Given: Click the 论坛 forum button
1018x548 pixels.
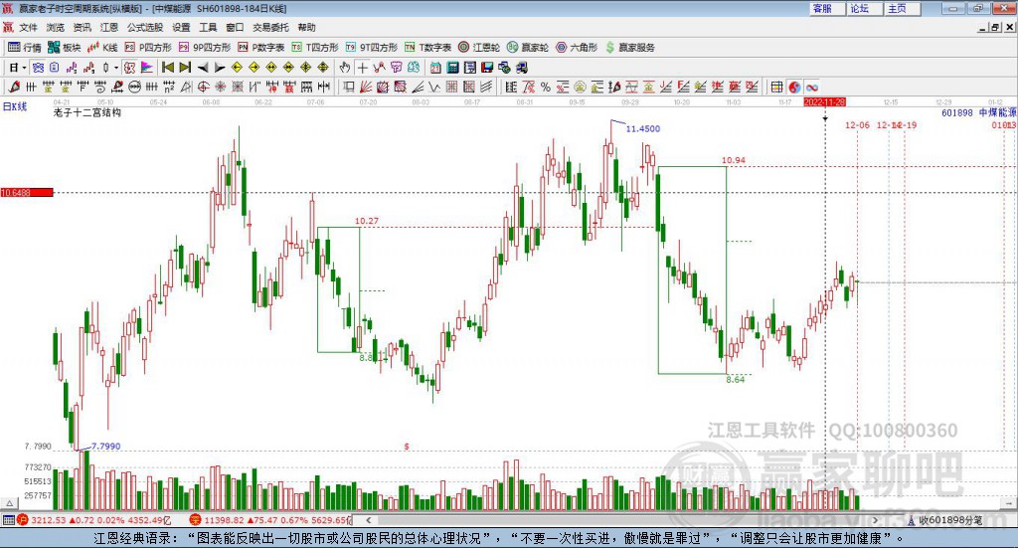Looking at the screenshot, I should coord(865,8).
